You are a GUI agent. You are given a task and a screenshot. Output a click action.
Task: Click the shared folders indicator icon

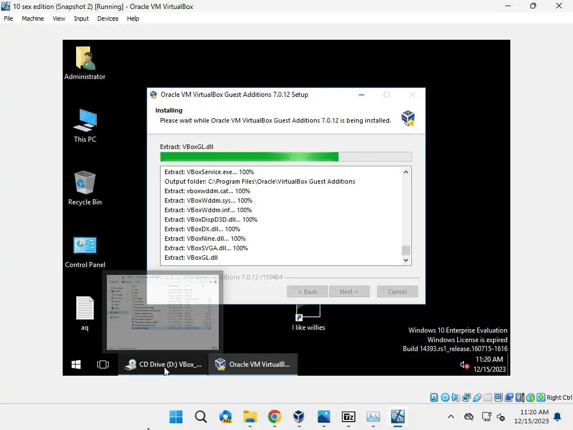coord(487,397)
